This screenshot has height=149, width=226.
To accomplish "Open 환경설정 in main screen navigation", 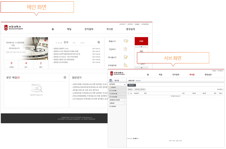I will pos(131,29).
